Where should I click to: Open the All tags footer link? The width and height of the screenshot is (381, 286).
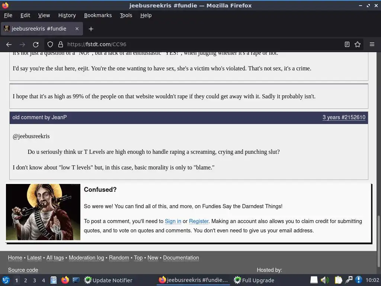(x=55, y=258)
